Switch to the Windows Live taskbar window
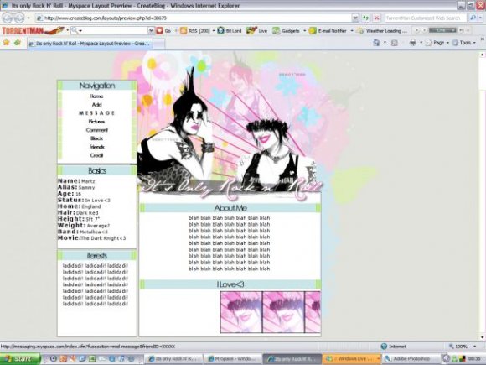This screenshot has height=365, width=486. [x=352, y=359]
